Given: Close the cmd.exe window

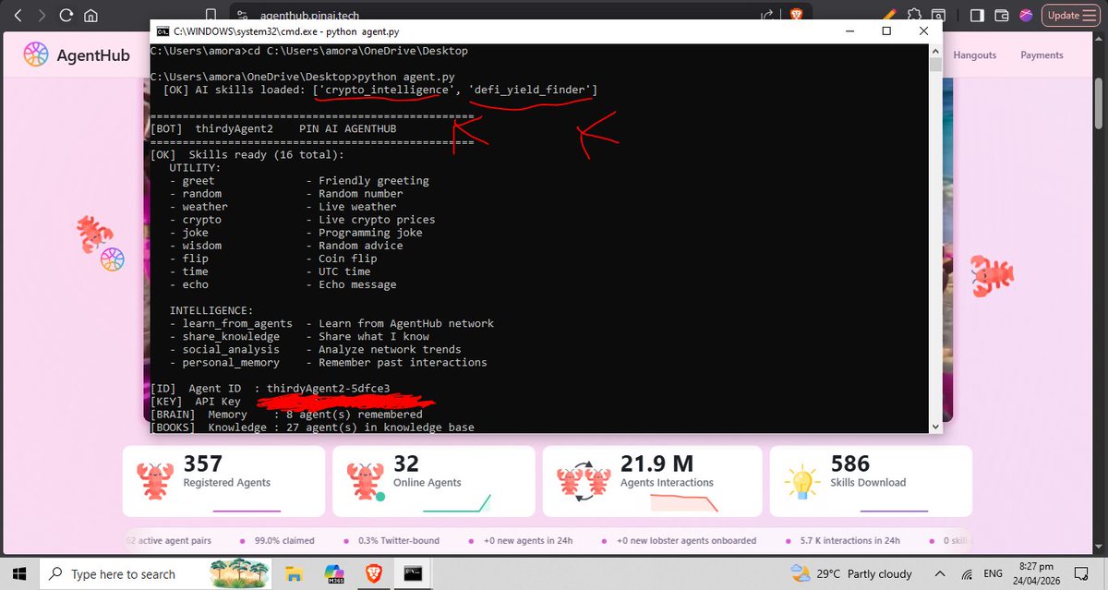Looking at the screenshot, I should click(923, 30).
